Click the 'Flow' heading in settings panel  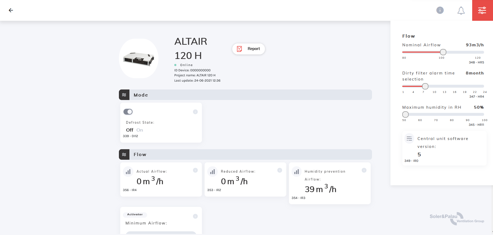(409, 36)
